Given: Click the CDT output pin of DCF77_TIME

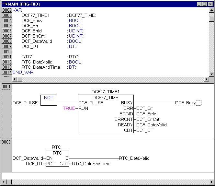Looking at the screenshot, I should click(x=129, y=130).
